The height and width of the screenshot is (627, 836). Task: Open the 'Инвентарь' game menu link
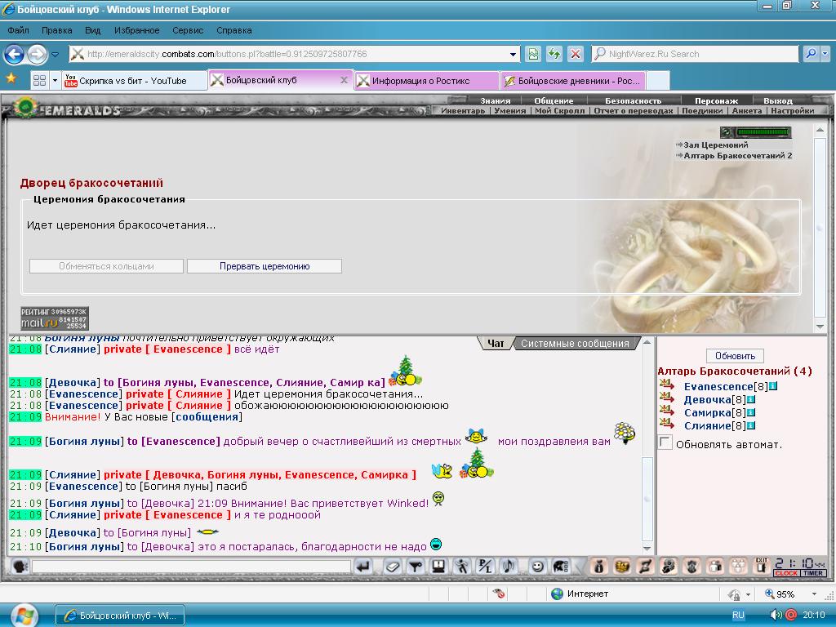tap(463, 111)
